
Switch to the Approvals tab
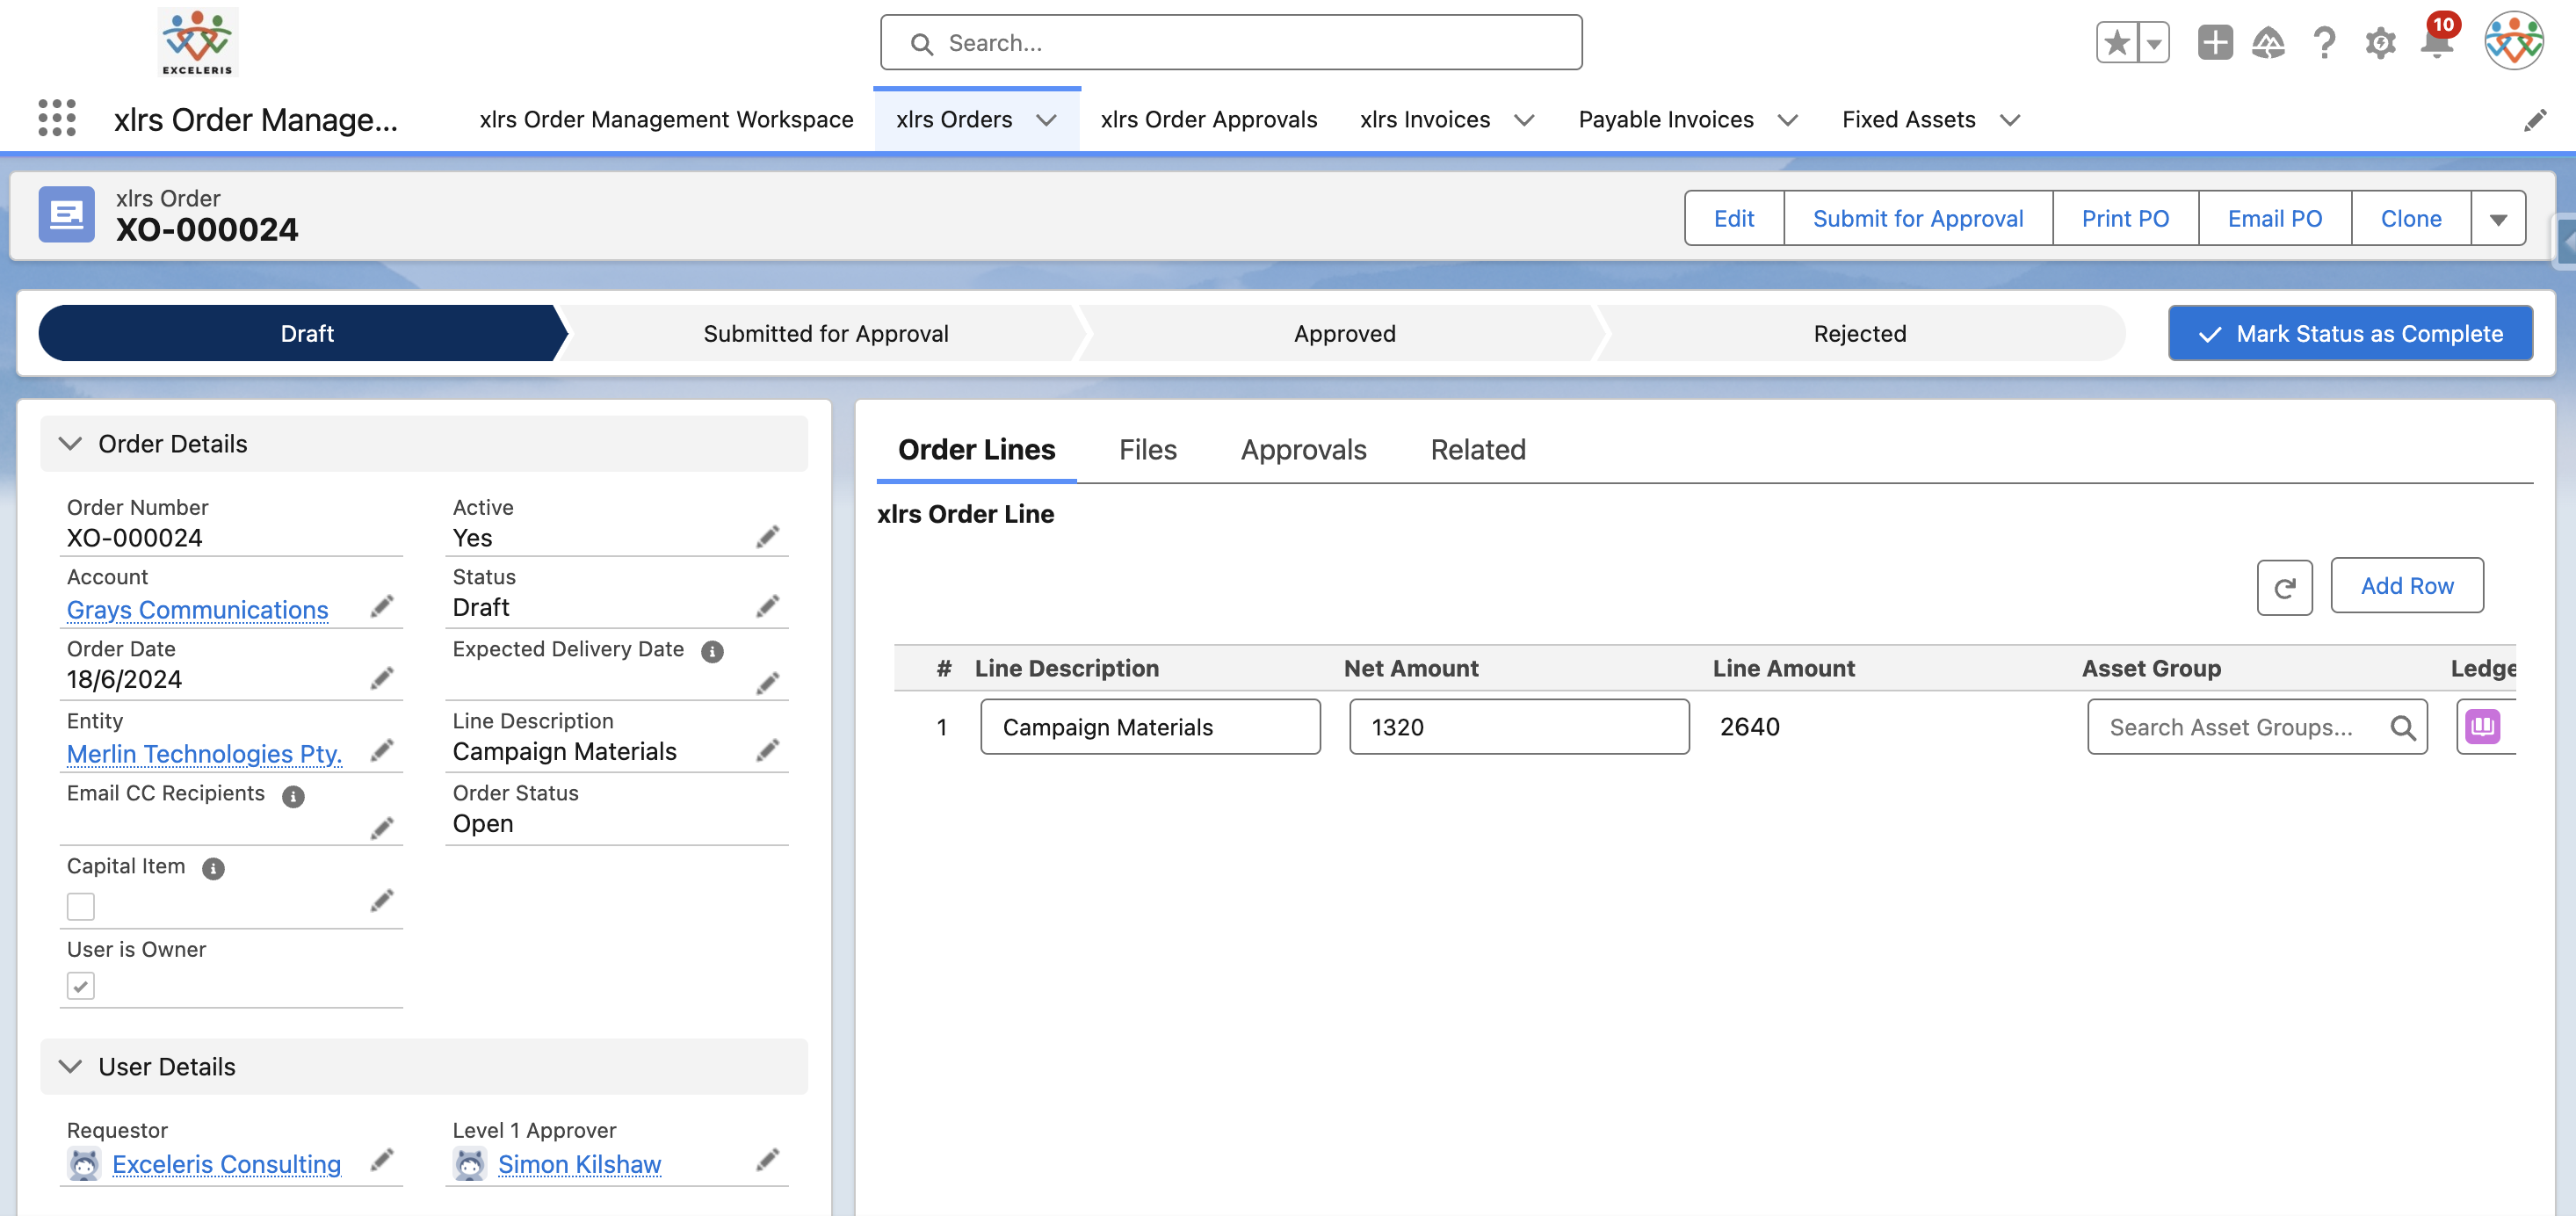pyautogui.click(x=1303, y=450)
